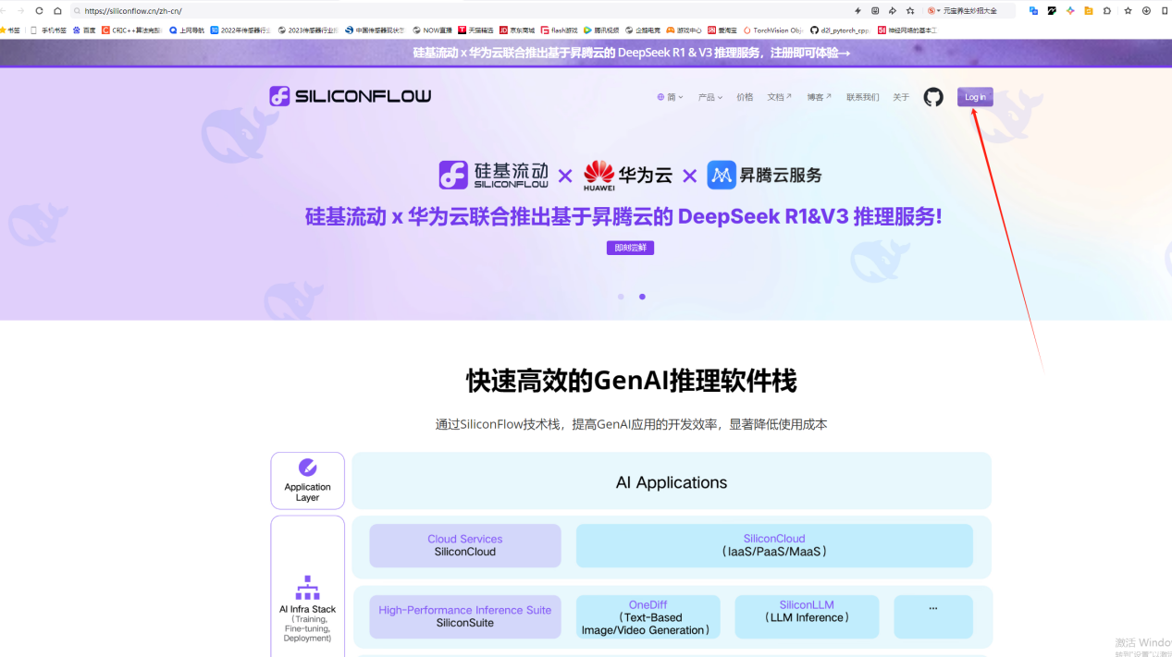
Task: Click the headline mentioning DeepSeek R1&V3 推理服务
Action: coord(623,216)
